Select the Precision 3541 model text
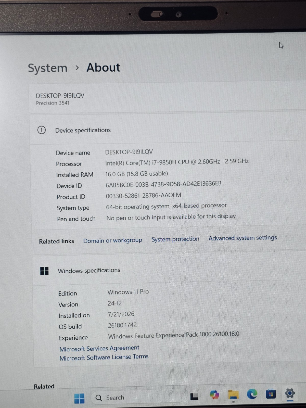Image resolution: width=306 pixels, height=408 pixels. (53, 103)
